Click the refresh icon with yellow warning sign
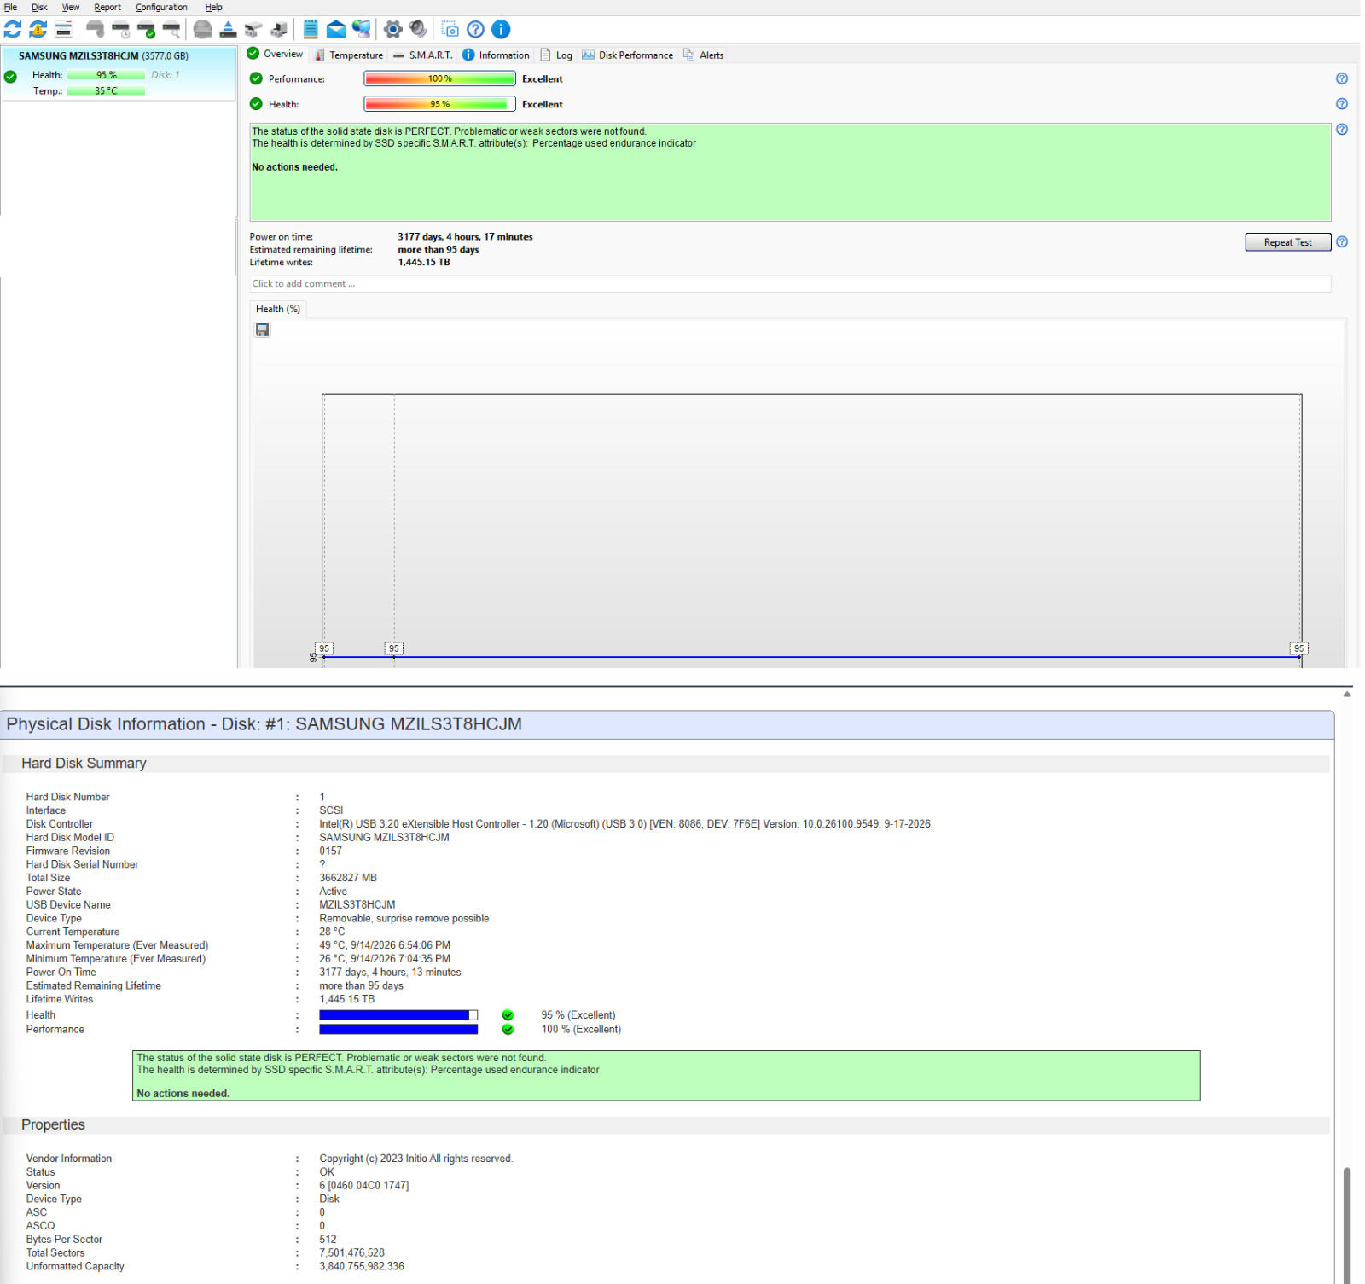Screen dimensions: 1365x1284 (x=38, y=30)
